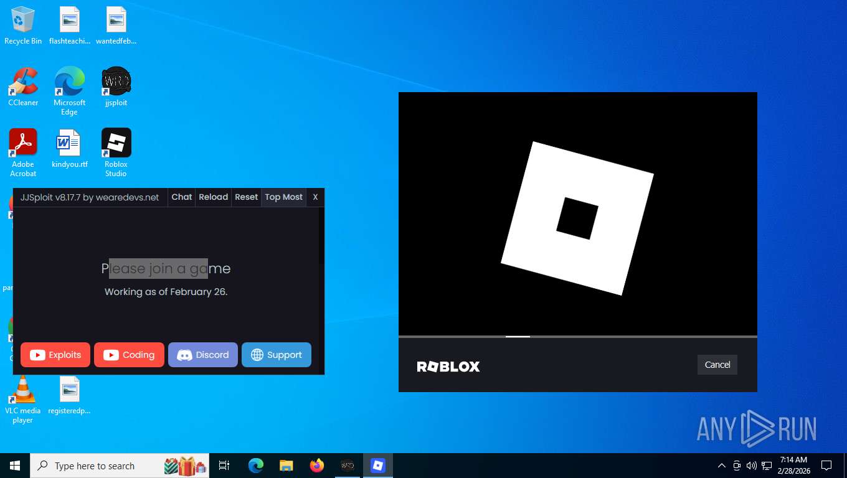Open the kindyou.rtf document icon
The image size is (847, 478).
tap(70, 149)
